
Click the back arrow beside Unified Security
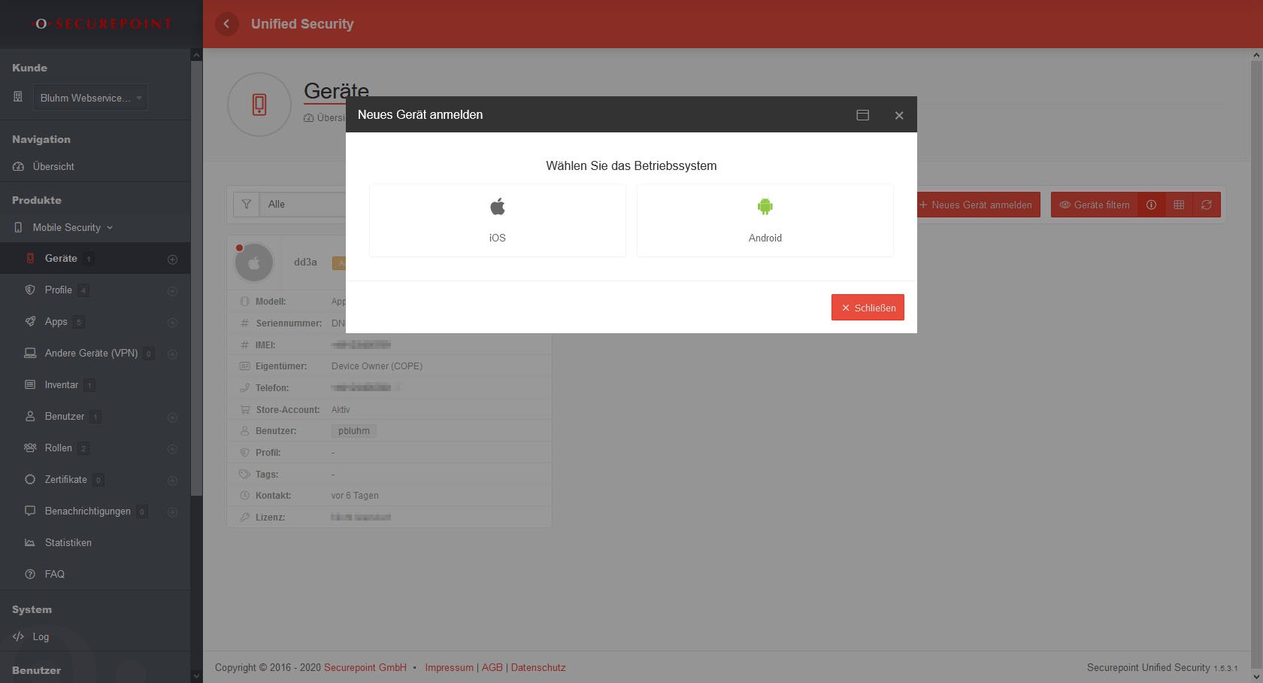coord(226,24)
